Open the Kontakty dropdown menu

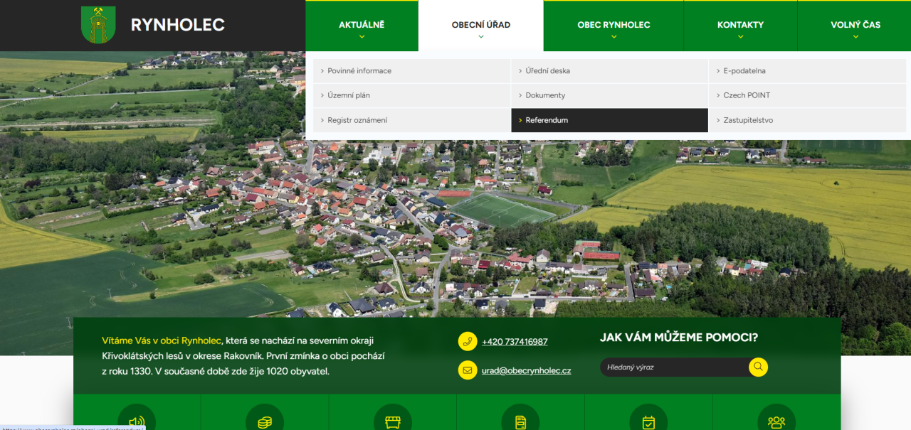740,26
